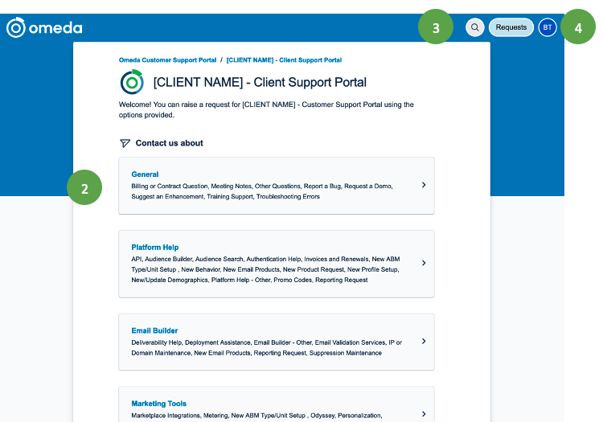Click the paper plane icon by Contact us about
The image size is (603, 422).
point(125,143)
